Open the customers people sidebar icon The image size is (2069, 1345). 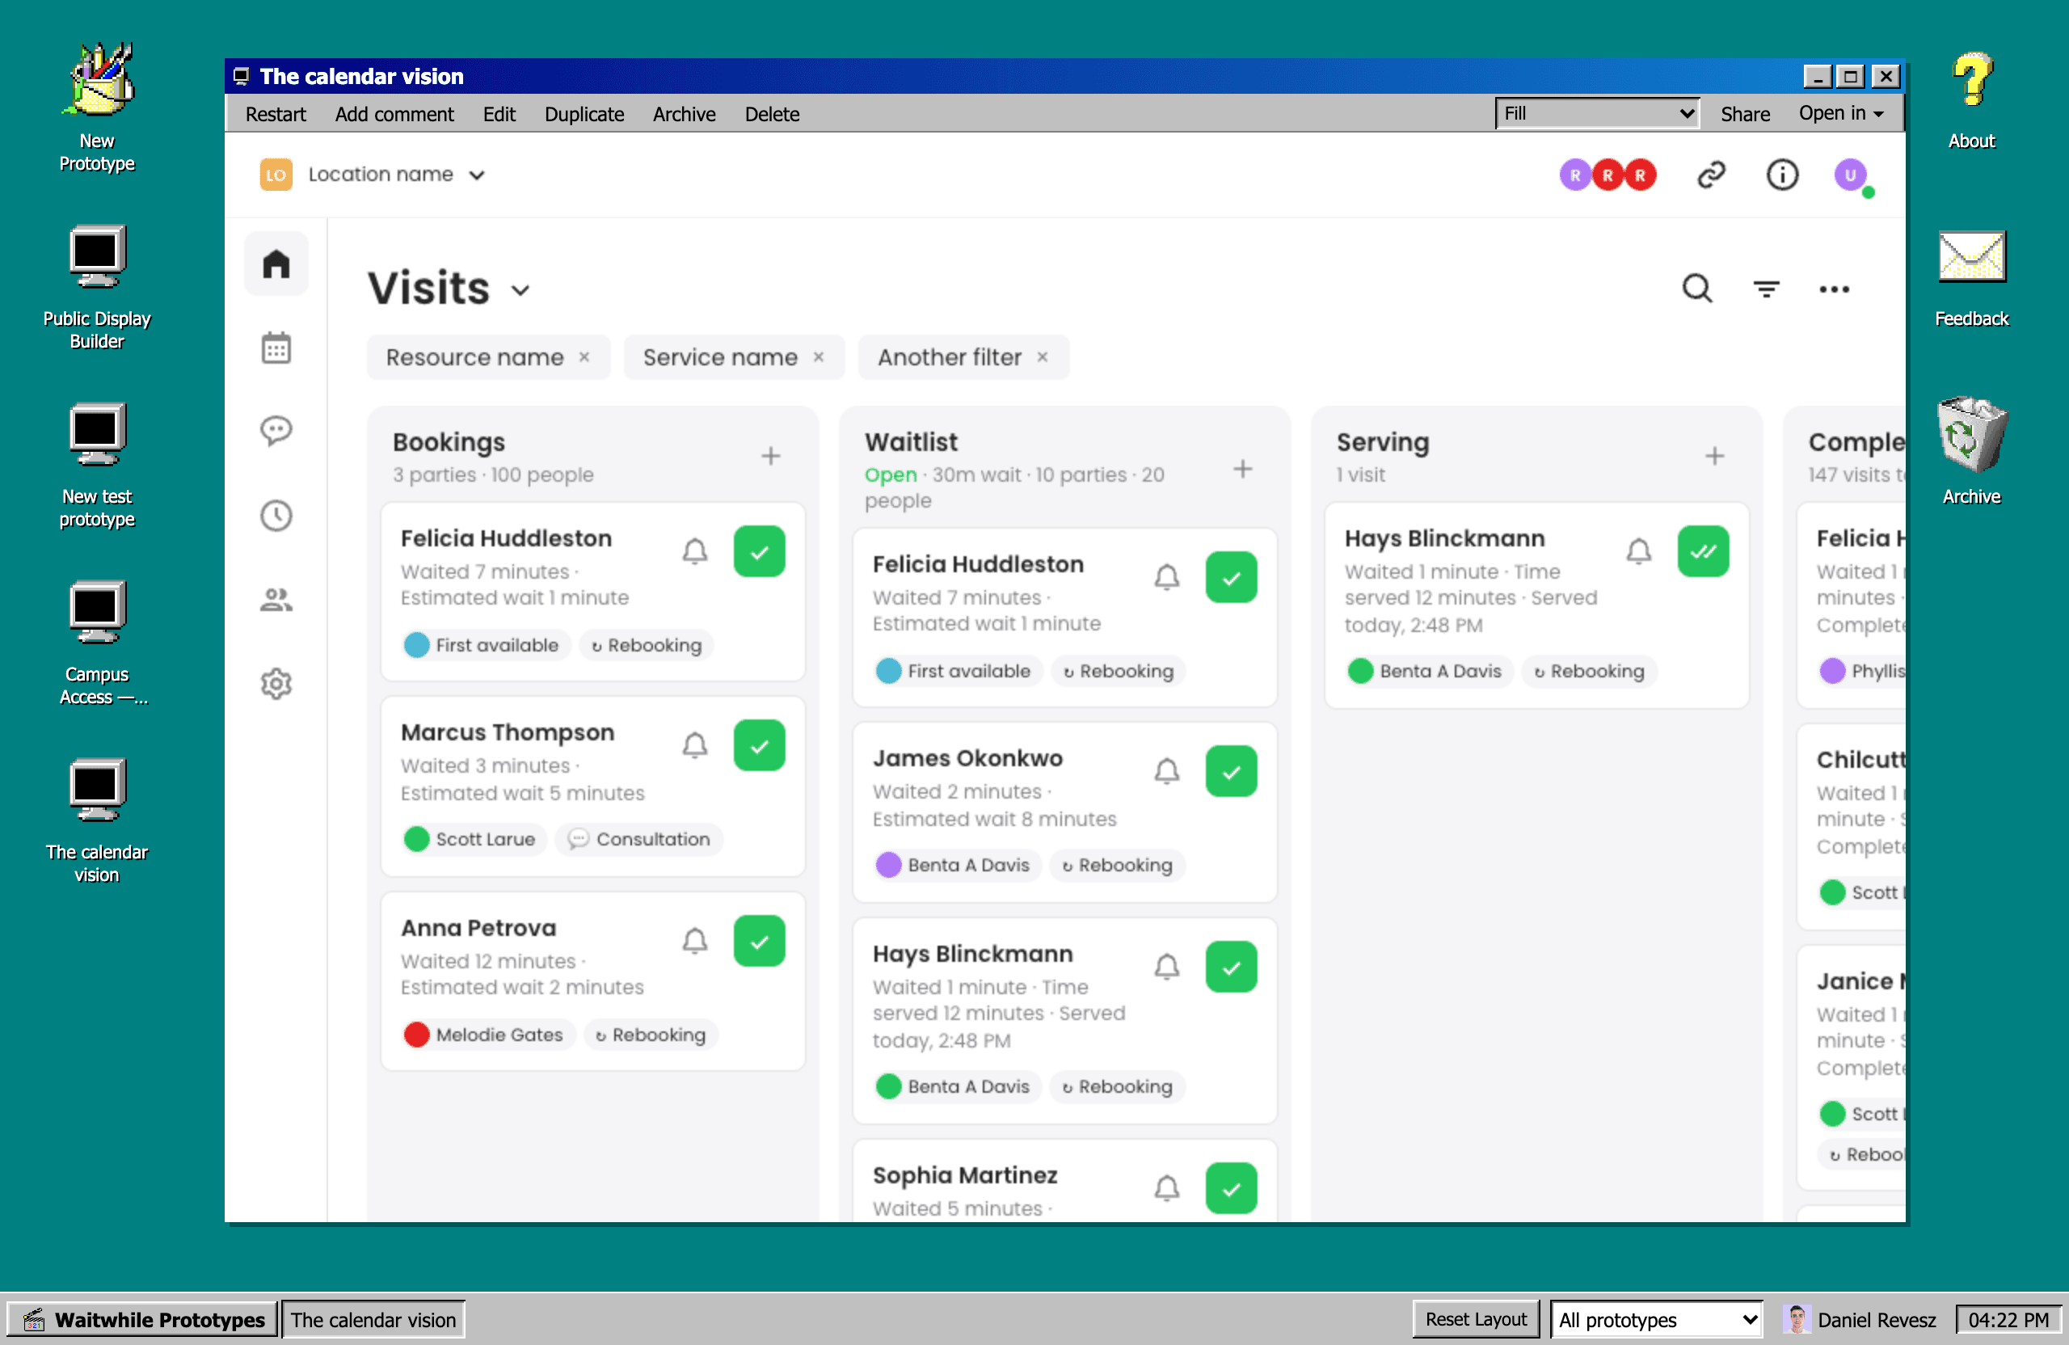276,600
